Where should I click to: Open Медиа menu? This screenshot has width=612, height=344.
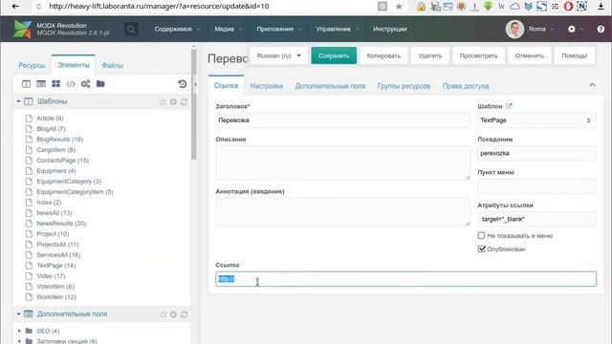[229, 29]
